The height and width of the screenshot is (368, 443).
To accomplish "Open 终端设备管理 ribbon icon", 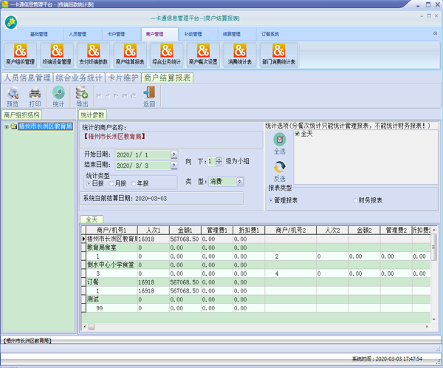I will tap(57, 55).
